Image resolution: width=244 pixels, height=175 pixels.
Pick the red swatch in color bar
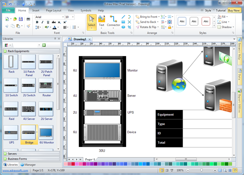point(73,164)
